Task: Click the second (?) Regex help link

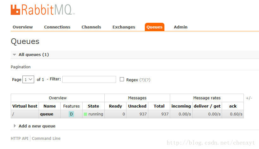Action: click(148, 80)
